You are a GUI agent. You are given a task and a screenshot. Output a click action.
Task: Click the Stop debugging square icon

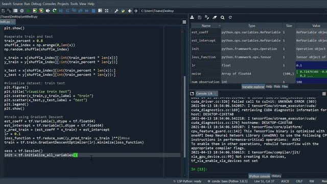[x=94, y=11]
